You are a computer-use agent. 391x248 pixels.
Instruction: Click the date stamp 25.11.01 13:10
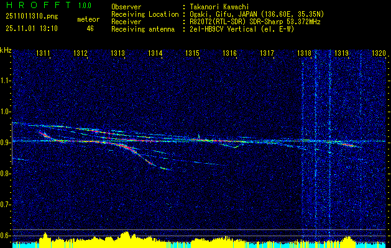[x=32, y=29]
